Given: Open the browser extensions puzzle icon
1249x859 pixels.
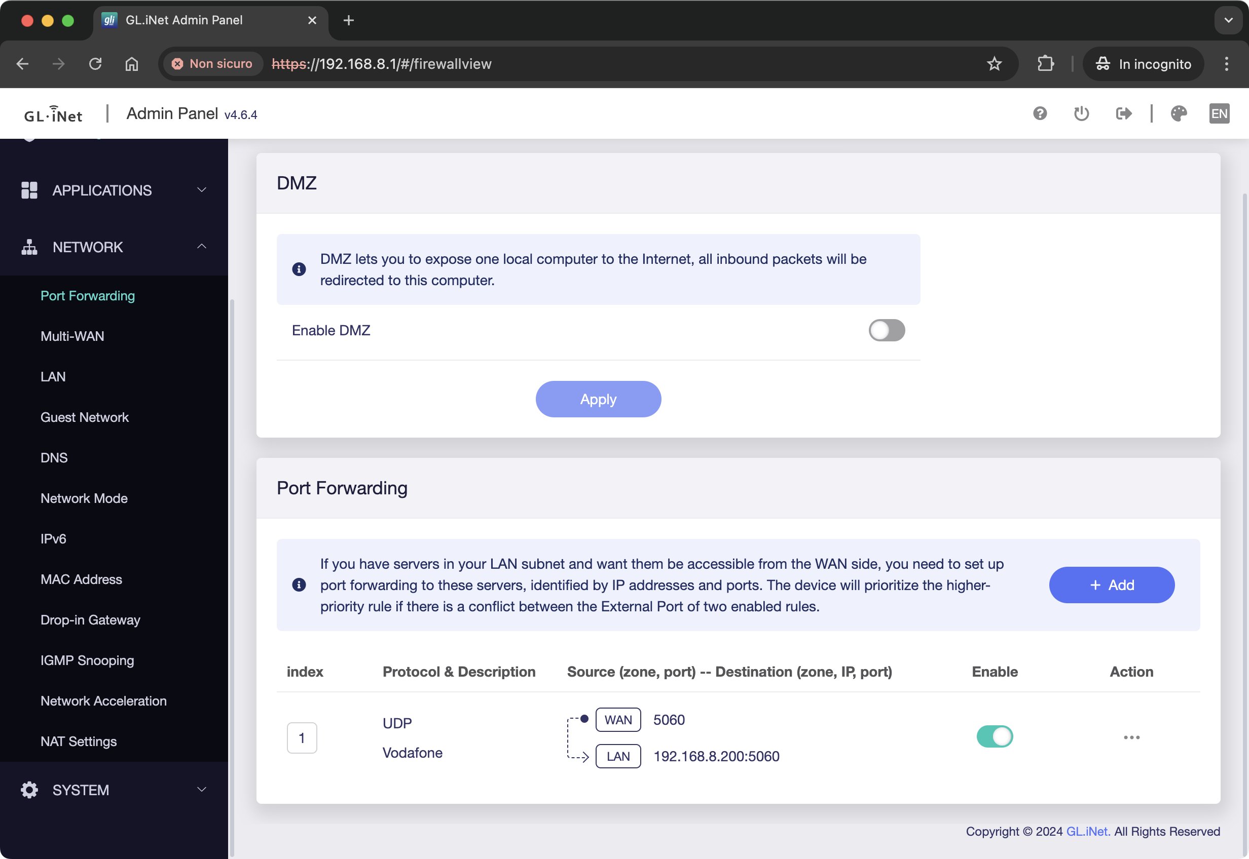Looking at the screenshot, I should point(1045,64).
